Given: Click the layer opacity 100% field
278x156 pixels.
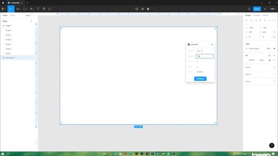Looking at the screenshot, I should [268, 49].
